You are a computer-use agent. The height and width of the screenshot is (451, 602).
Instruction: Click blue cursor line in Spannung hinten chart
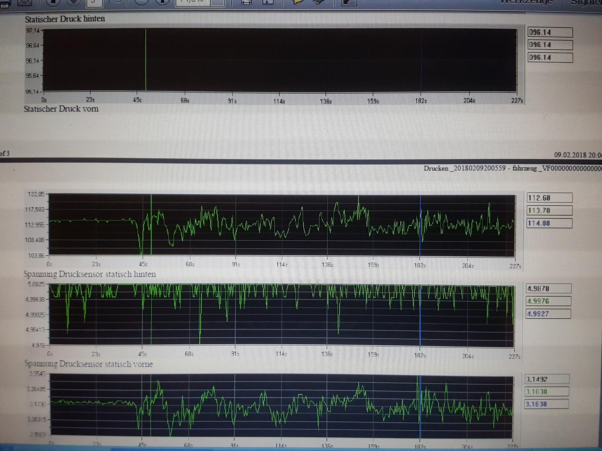pos(420,316)
